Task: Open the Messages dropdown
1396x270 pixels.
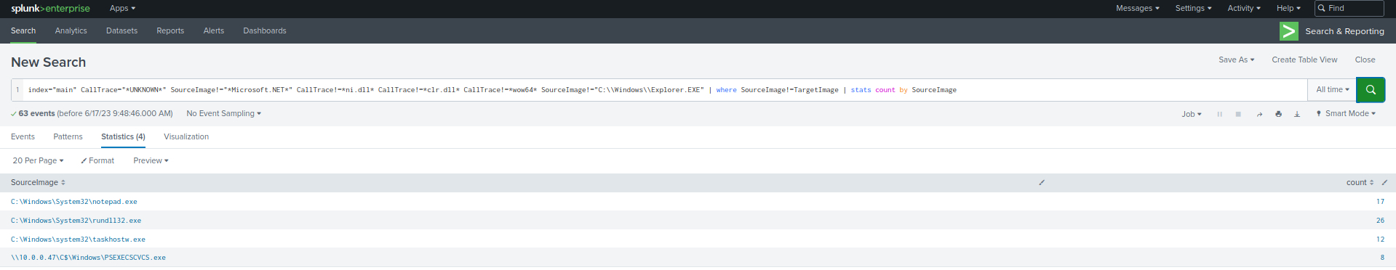Action: click(x=1138, y=9)
